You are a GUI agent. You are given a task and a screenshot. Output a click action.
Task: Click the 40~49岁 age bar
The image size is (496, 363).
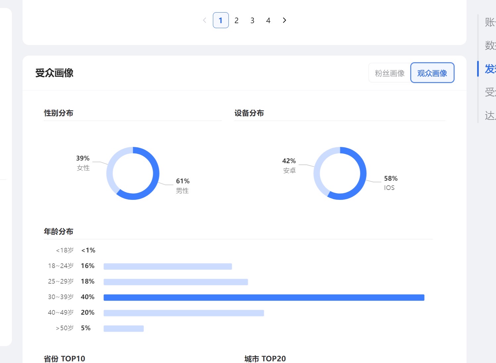click(x=183, y=313)
